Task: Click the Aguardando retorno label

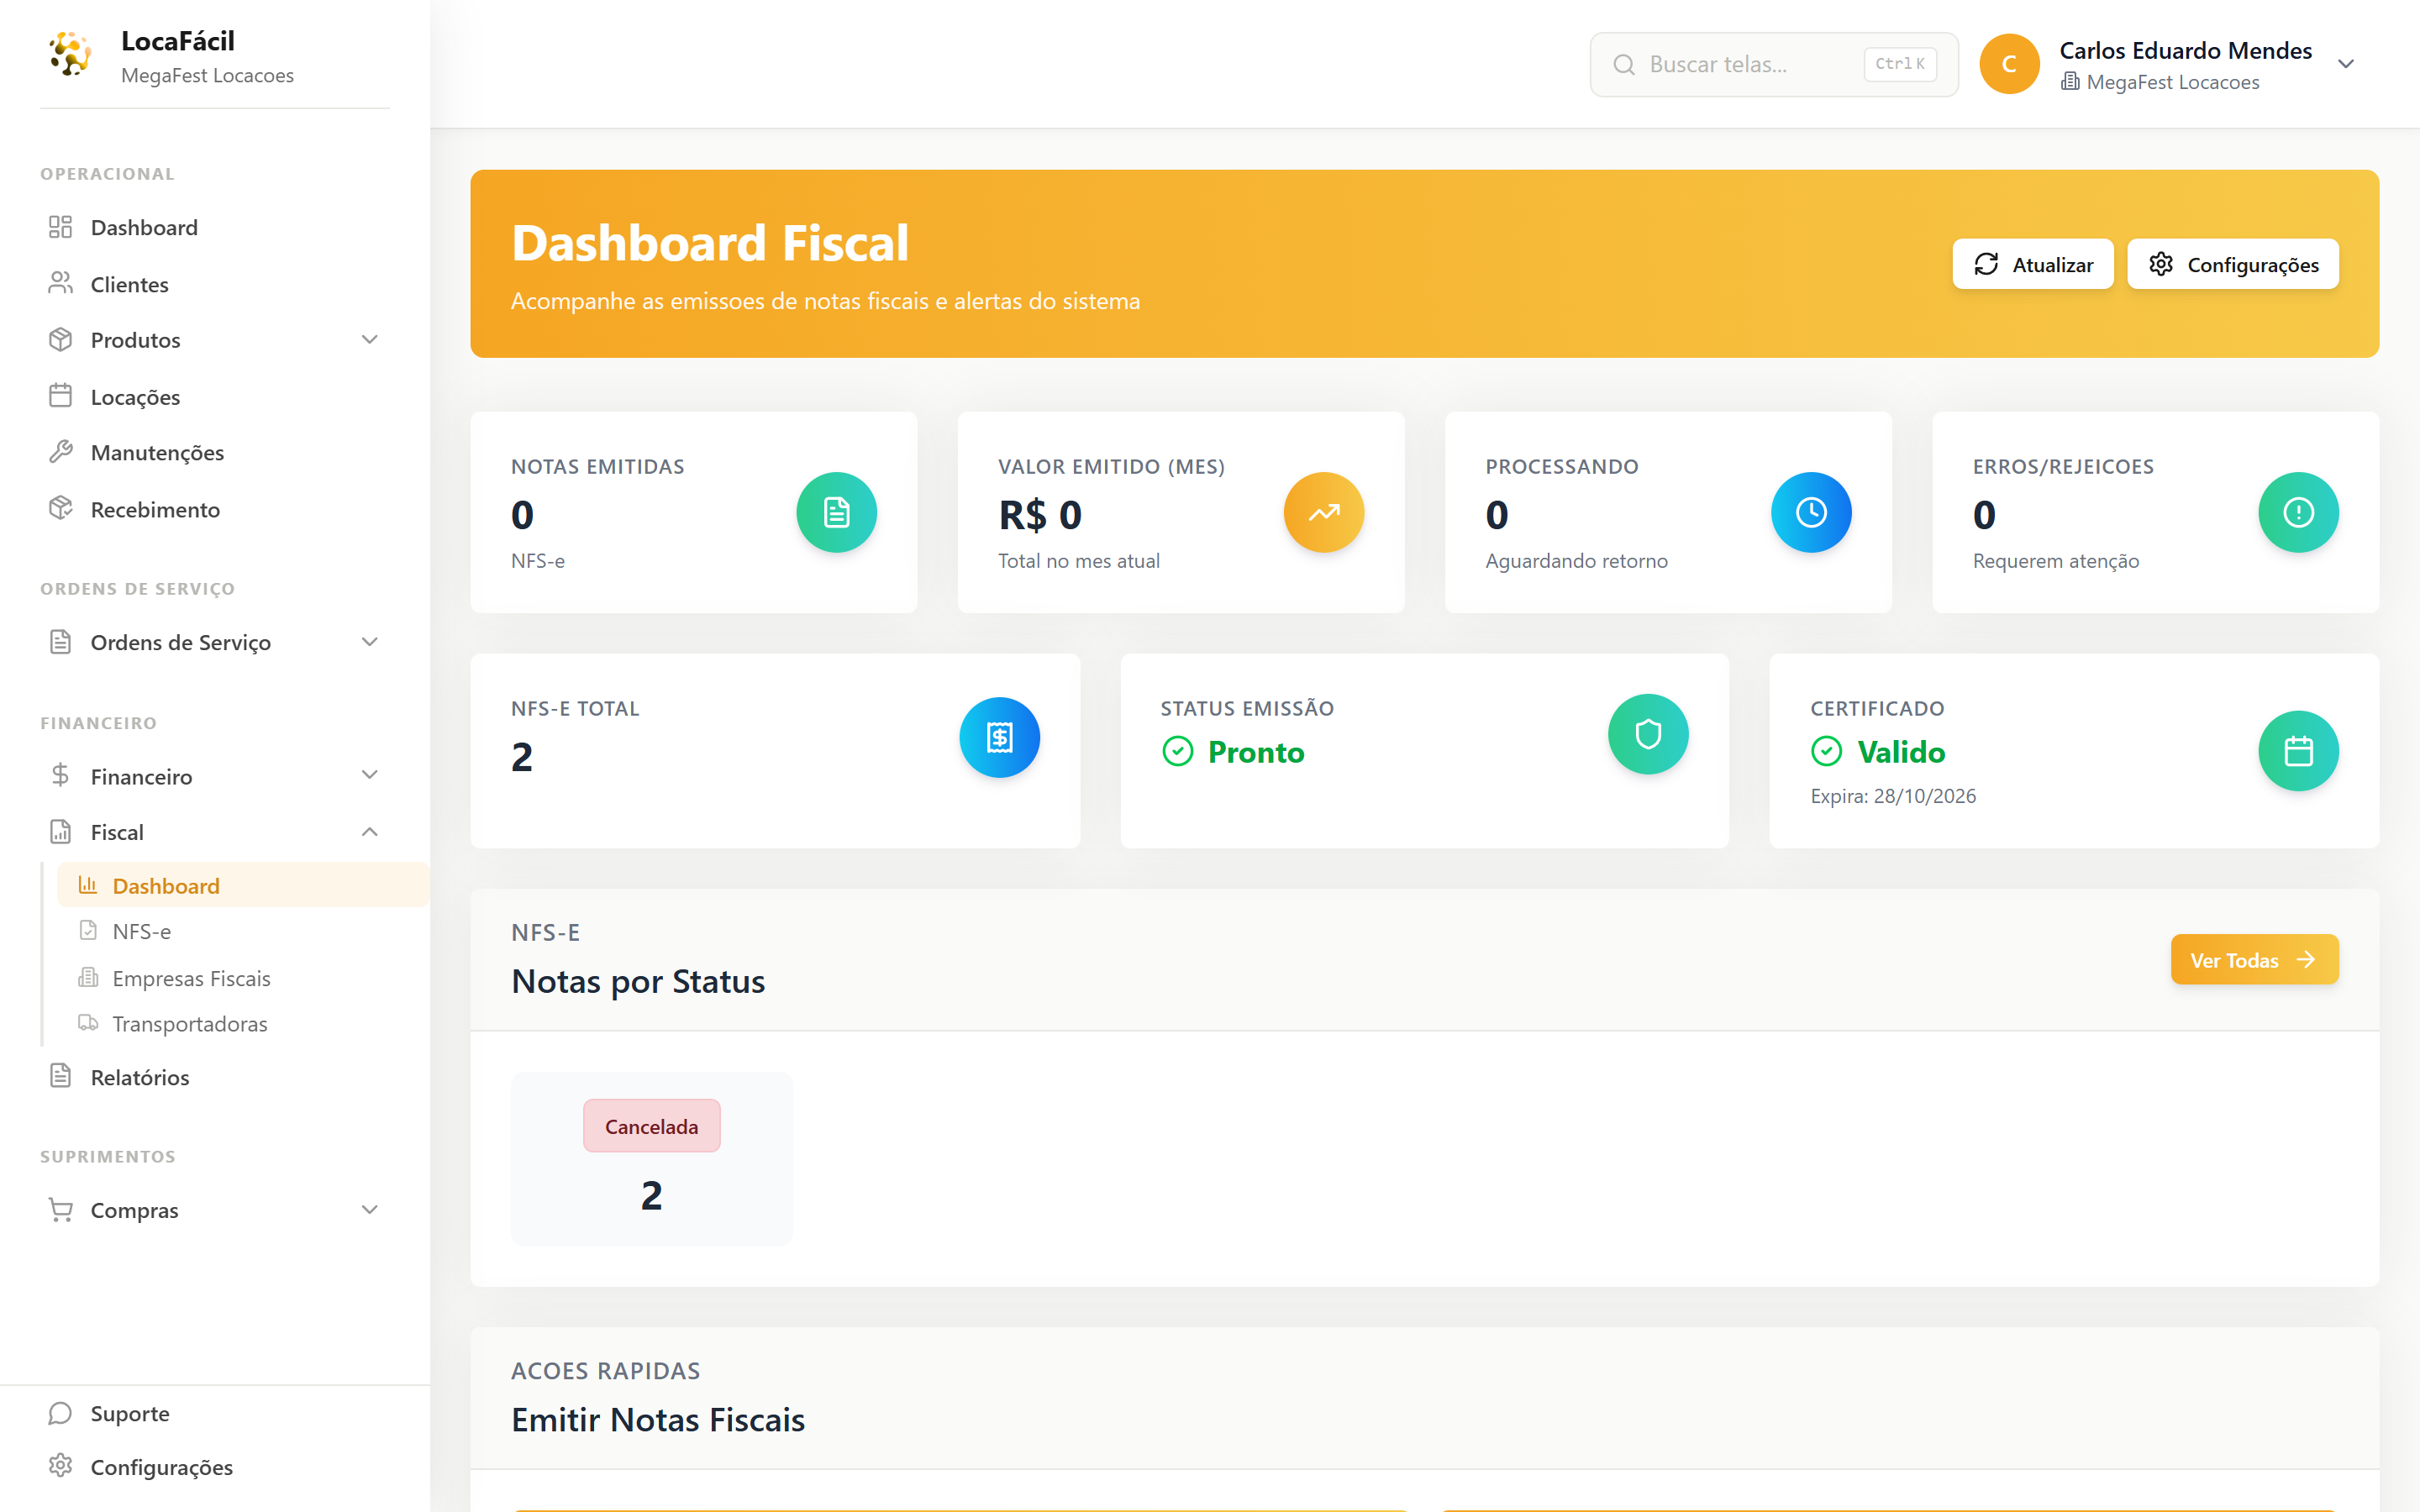Action: click(1576, 561)
